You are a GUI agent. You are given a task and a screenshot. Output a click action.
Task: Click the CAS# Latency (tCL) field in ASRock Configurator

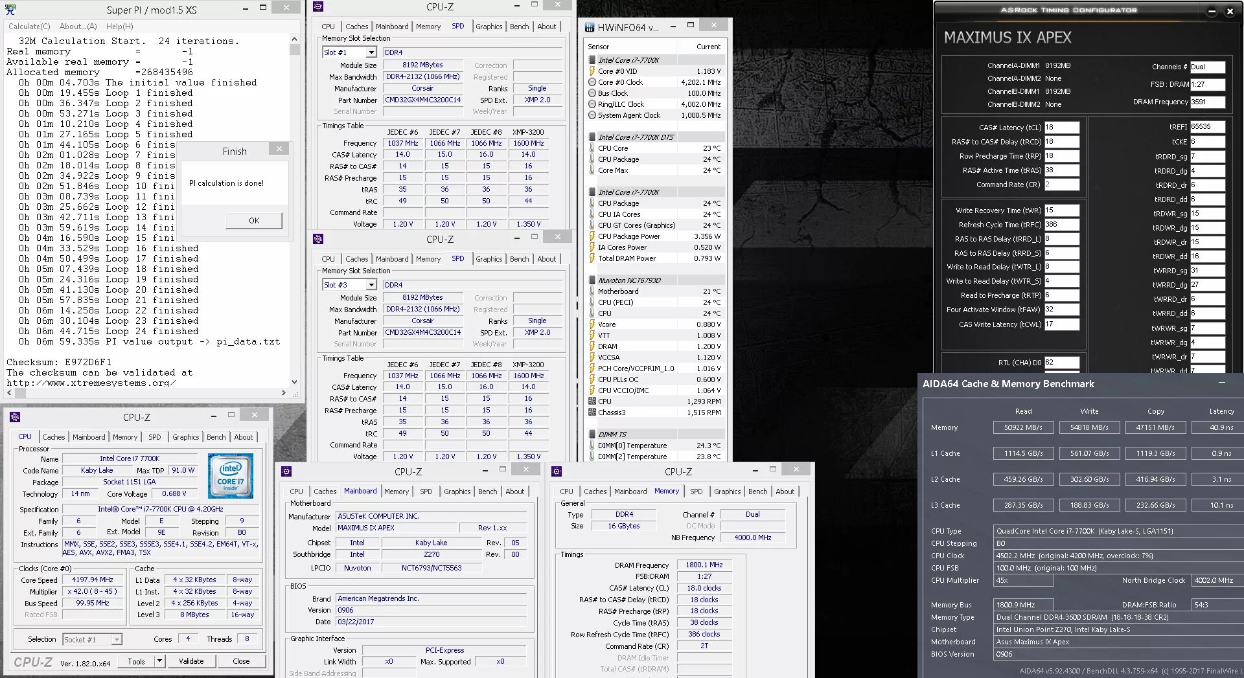1061,128
